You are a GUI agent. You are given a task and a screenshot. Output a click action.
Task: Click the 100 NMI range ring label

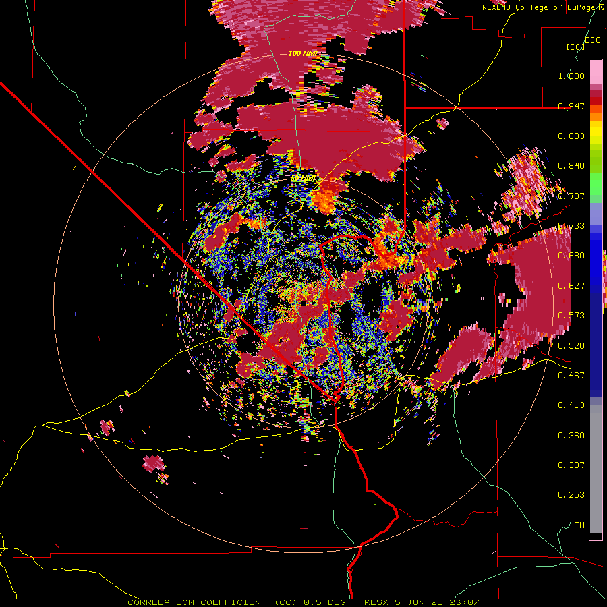tap(303, 53)
